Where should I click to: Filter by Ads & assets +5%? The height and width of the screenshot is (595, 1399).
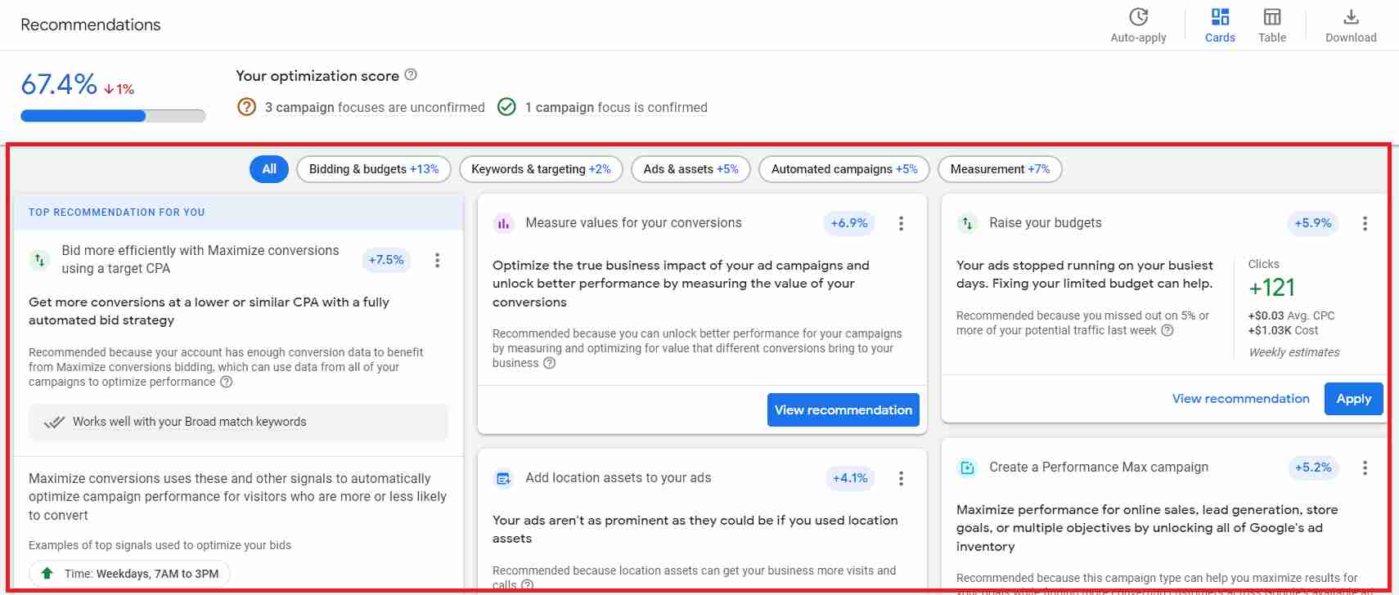tap(691, 169)
